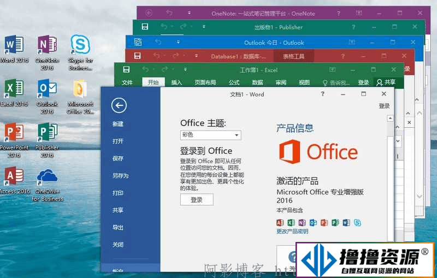The height and width of the screenshot is (278, 437).
Task: Click the 更改产品密钥 link
Action: (x=292, y=232)
